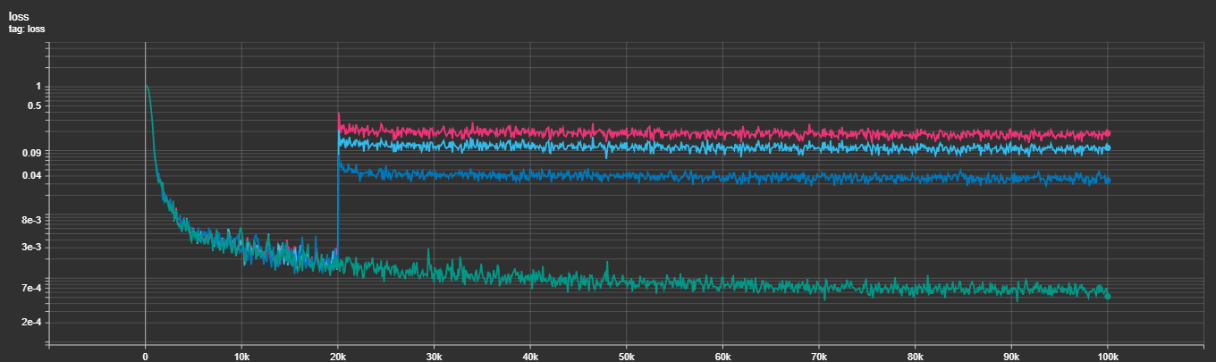This screenshot has width=1216, height=362.
Task: Click the 0.04 y-axis label
Action: 30,175
